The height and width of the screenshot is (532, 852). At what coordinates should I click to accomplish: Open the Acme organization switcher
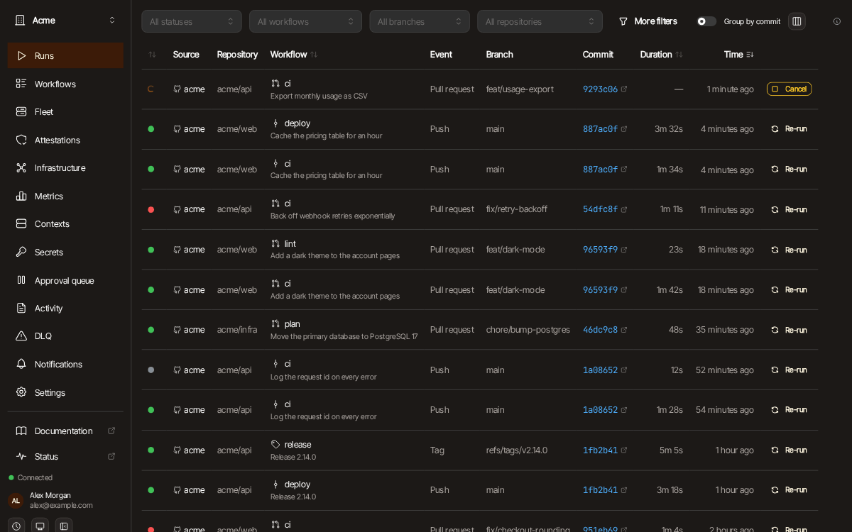tap(65, 20)
